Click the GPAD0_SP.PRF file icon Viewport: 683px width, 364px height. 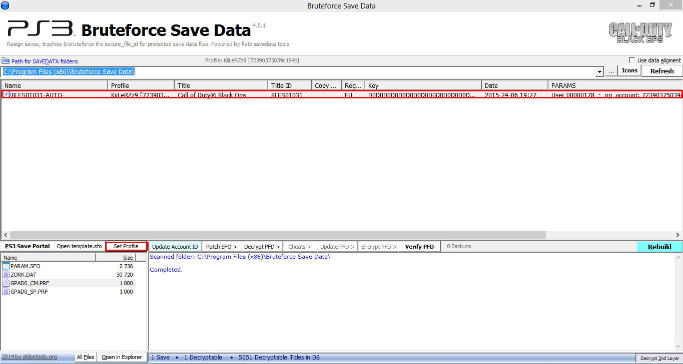point(6,292)
